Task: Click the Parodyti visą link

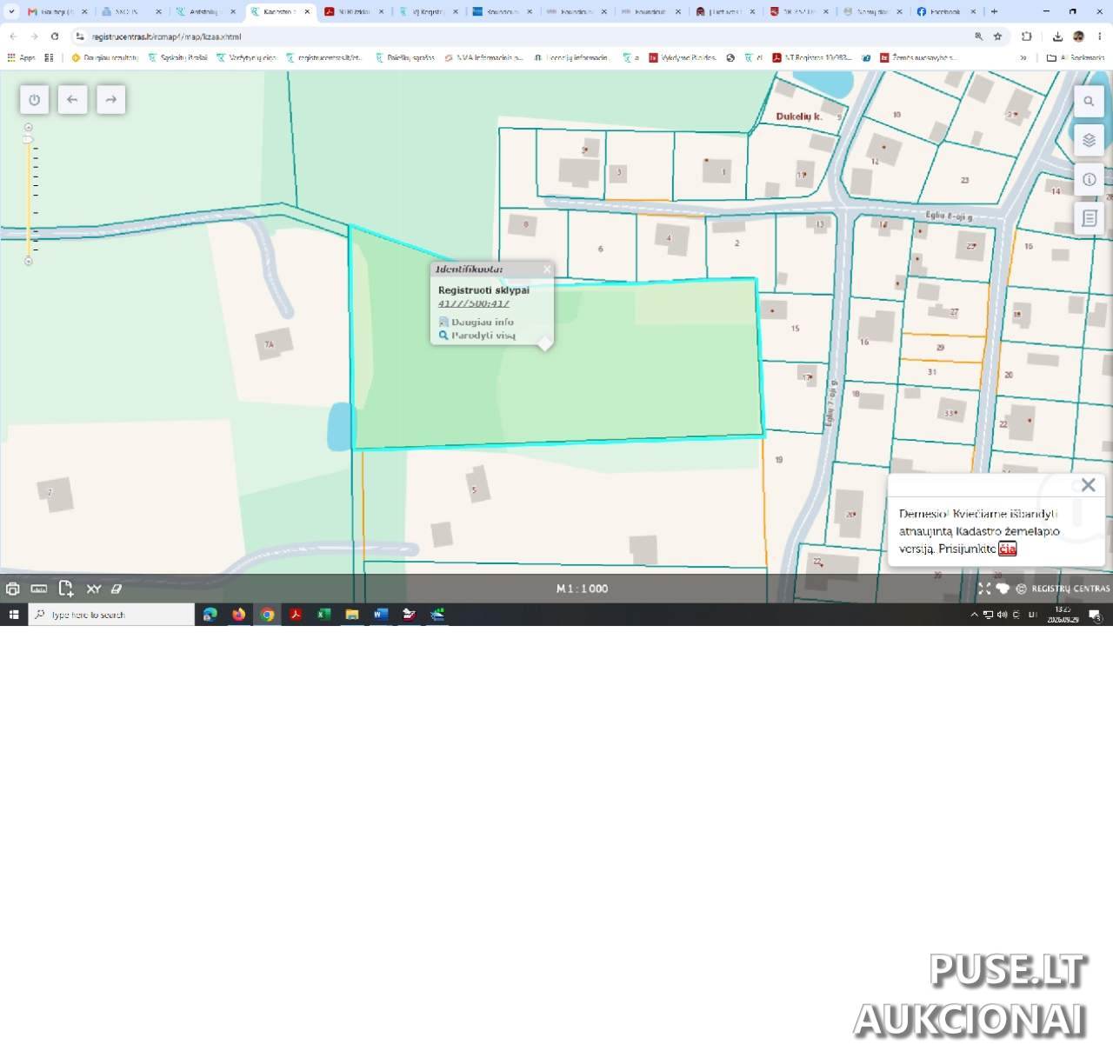Action: pos(483,336)
